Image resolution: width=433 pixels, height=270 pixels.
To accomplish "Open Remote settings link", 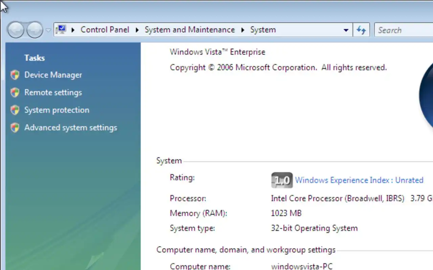I will coord(53,92).
